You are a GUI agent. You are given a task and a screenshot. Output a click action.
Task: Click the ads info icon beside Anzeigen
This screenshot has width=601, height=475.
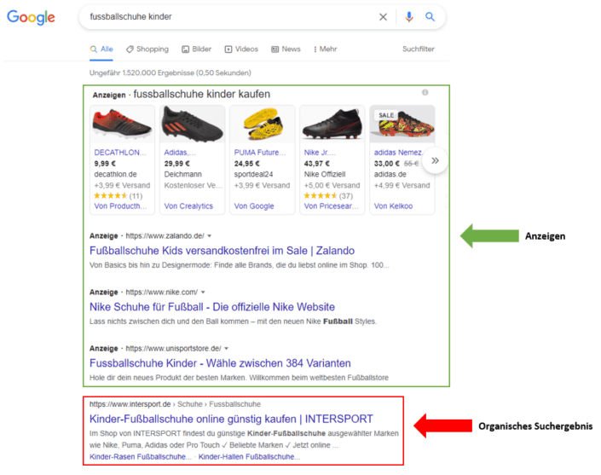coord(425,92)
